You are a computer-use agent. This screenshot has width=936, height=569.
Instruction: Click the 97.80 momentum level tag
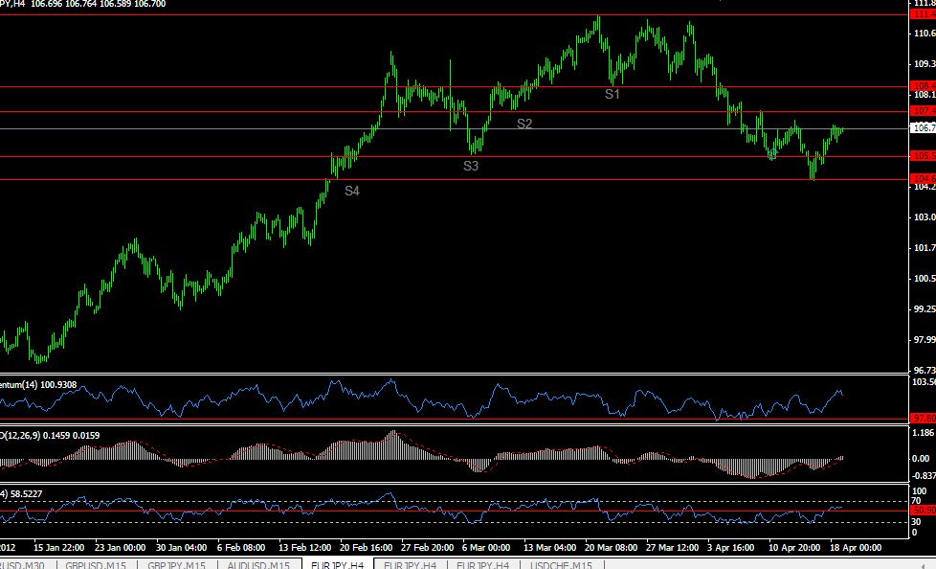point(923,418)
